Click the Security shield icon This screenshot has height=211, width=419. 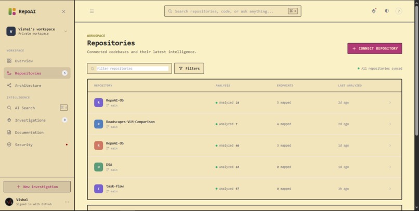pos(9,144)
